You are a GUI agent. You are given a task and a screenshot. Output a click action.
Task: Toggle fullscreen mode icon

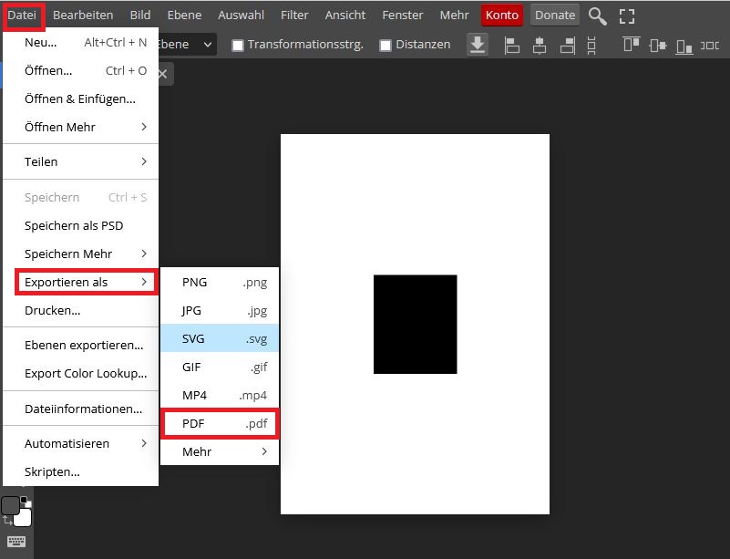point(626,16)
